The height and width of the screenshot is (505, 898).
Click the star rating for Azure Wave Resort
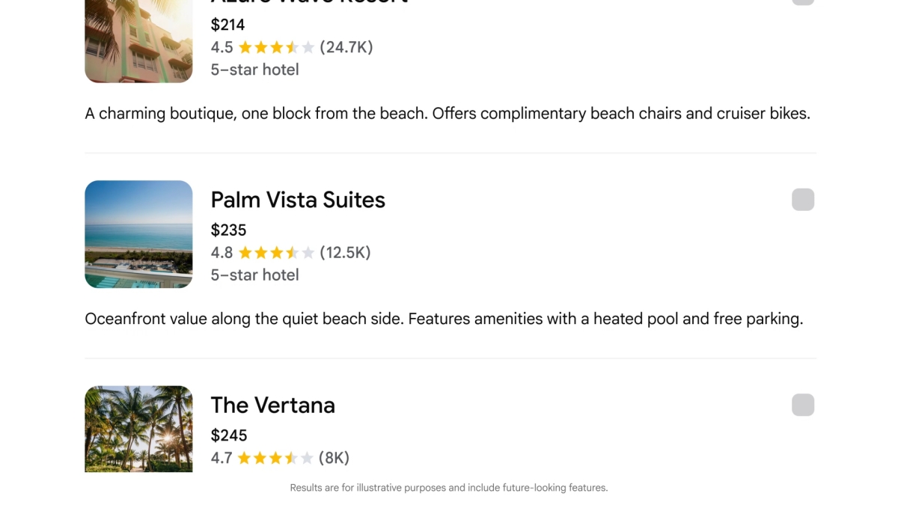tap(275, 46)
